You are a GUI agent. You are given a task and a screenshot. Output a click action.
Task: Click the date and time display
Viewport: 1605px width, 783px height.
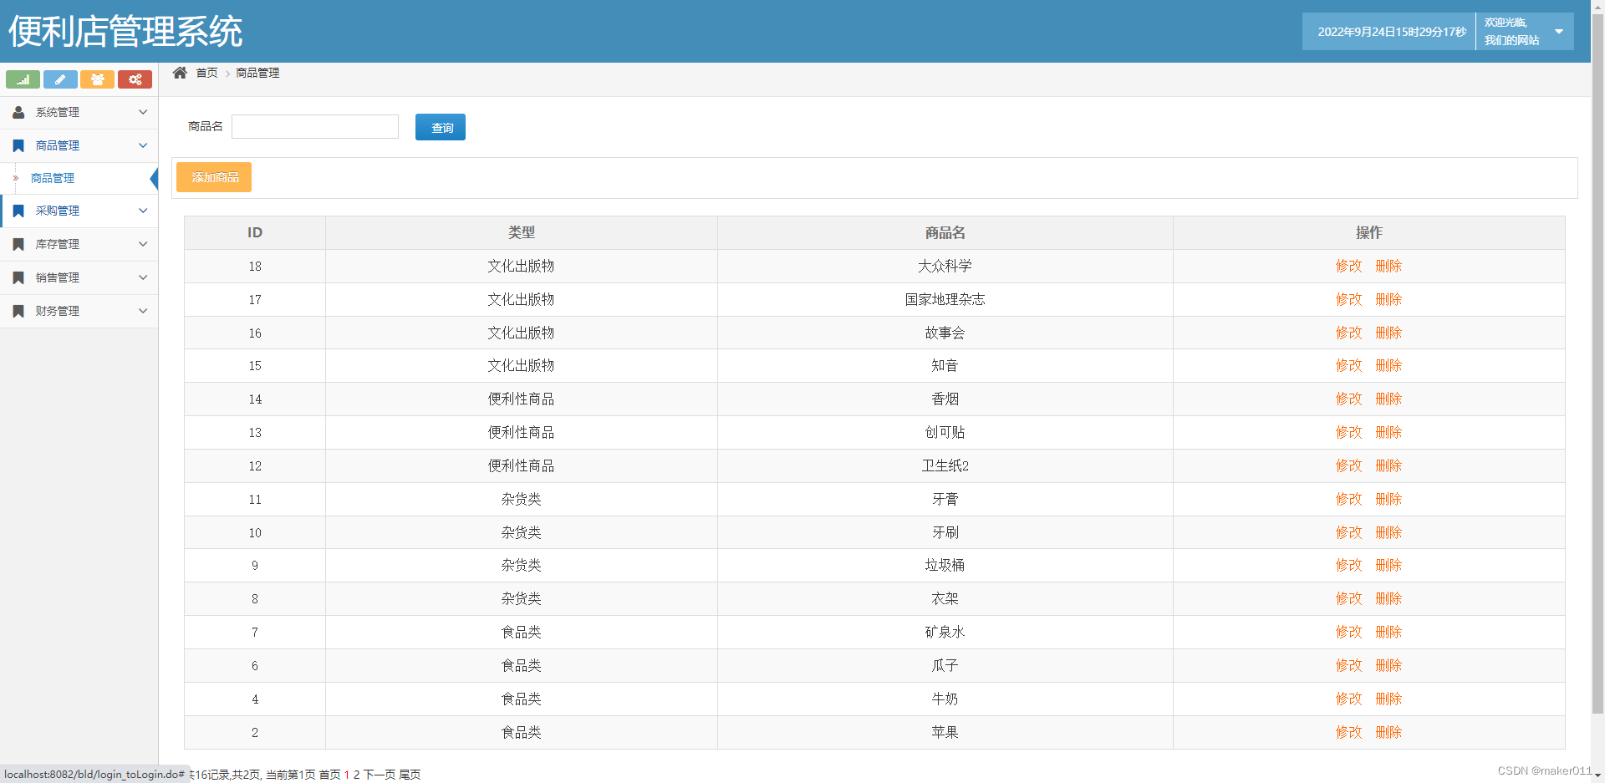click(1392, 32)
